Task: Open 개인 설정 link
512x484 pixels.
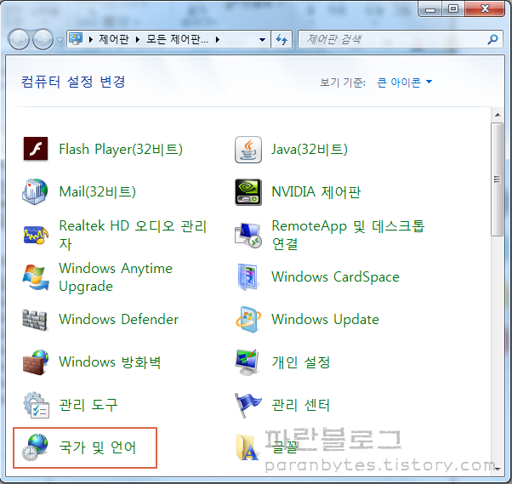Action: pyautogui.click(x=301, y=362)
